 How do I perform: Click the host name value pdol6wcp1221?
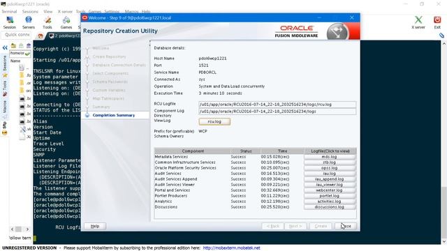pyautogui.click(x=212, y=59)
